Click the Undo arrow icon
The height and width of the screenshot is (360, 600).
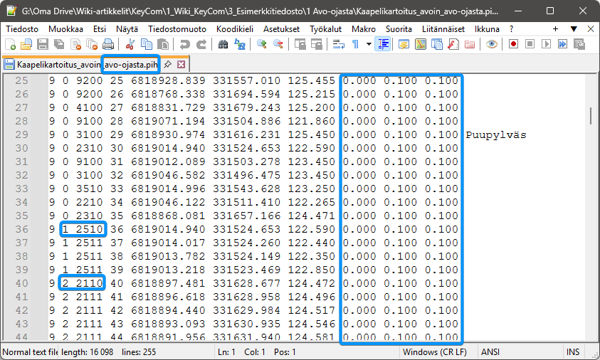click(x=184, y=44)
